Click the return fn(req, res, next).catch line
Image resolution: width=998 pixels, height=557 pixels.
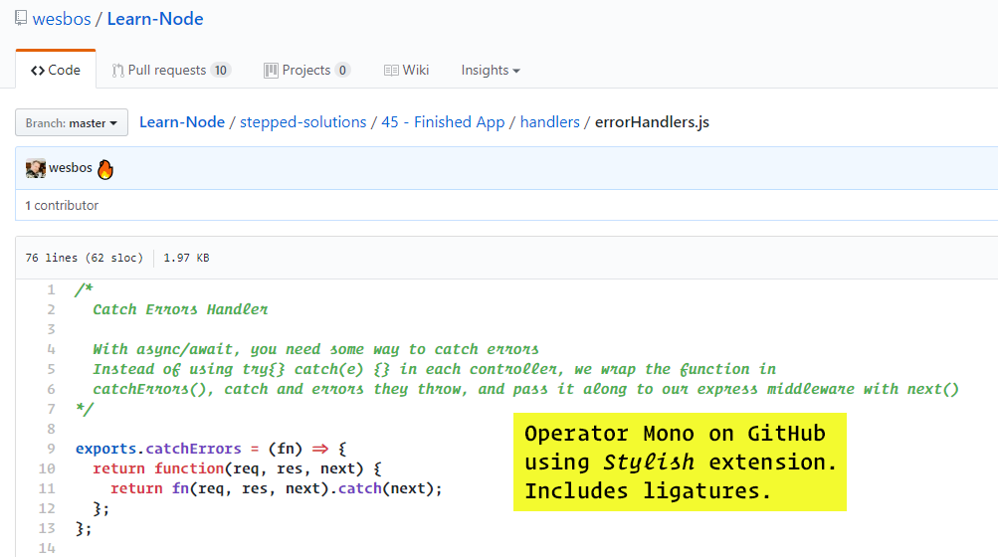coord(276,489)
